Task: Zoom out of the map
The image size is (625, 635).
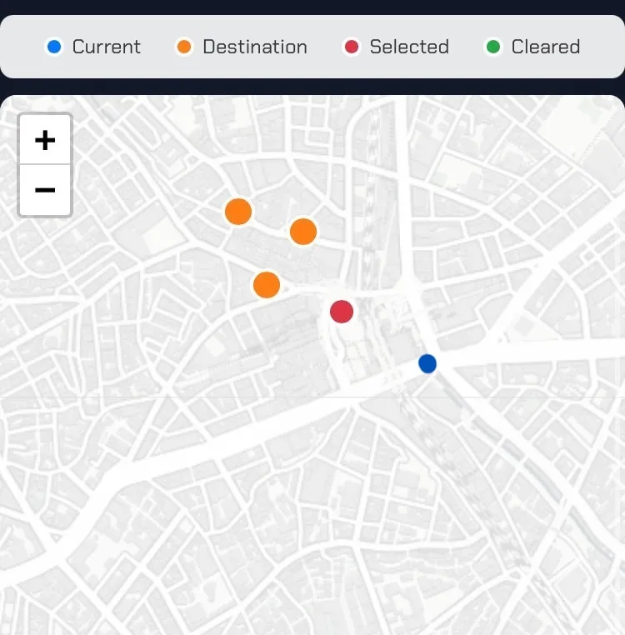Action: coord(45,191)
